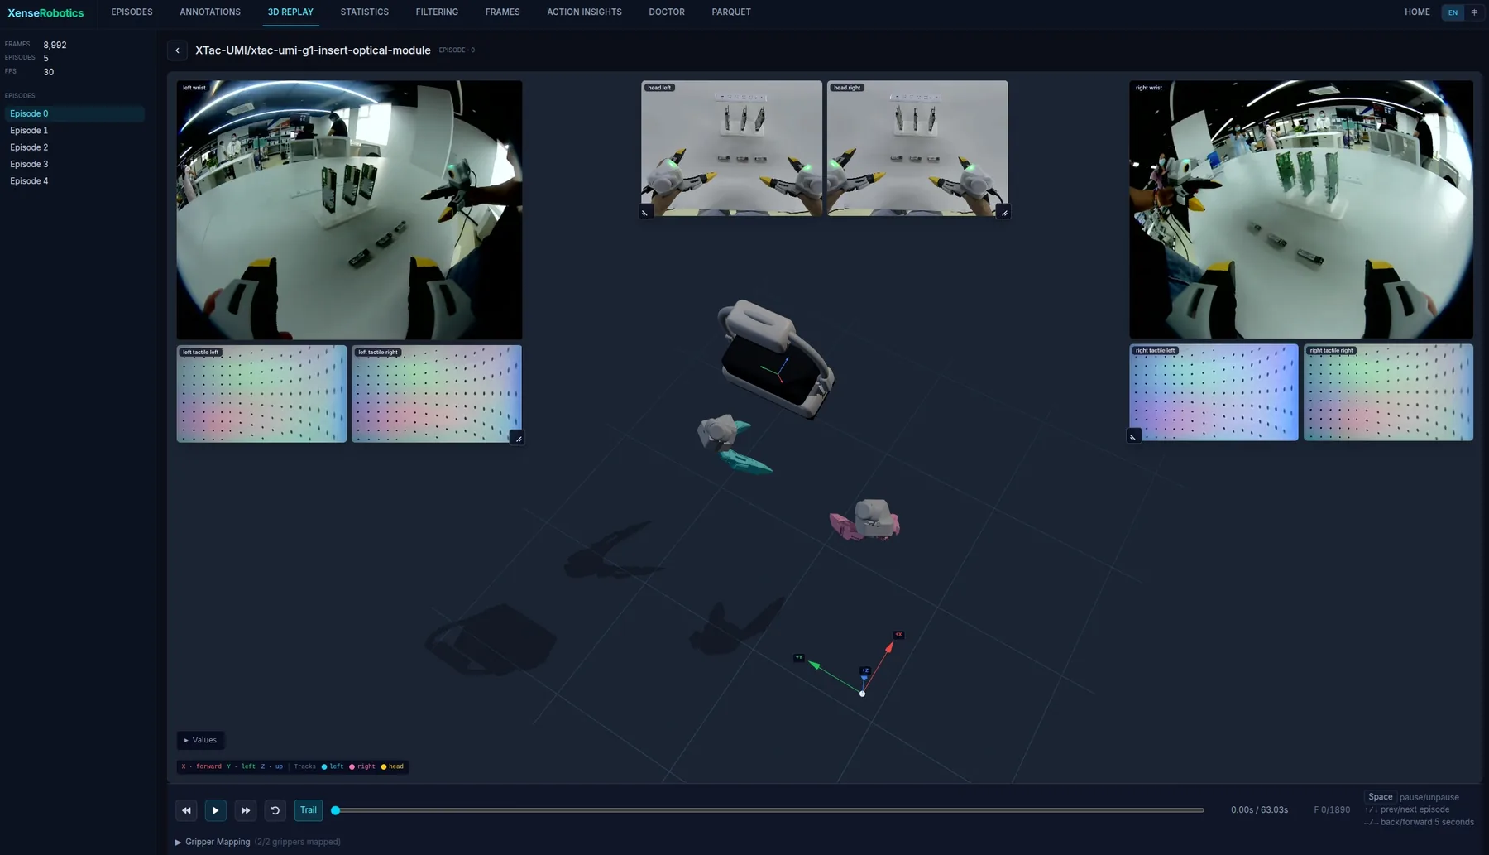Select Episode 0 in the list
Viewport: 1489px width, 855px height.
[x=74, y=113]
